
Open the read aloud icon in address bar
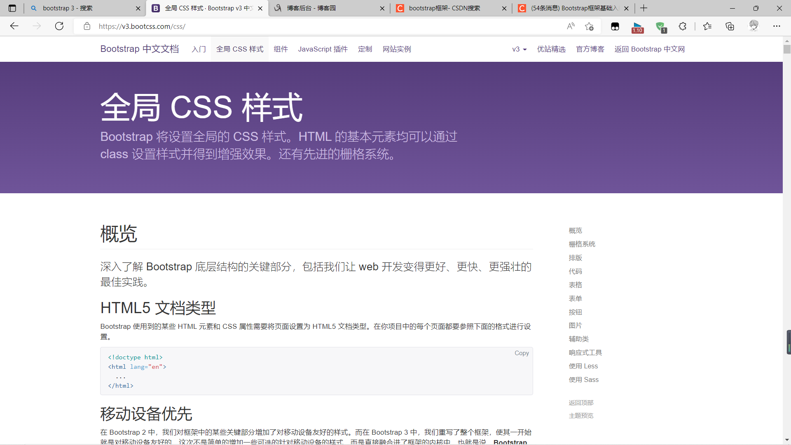pos(571,26)
